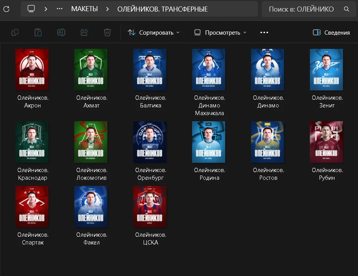Click the delete trash icon
358x276 pixels.
coord(107,32)
